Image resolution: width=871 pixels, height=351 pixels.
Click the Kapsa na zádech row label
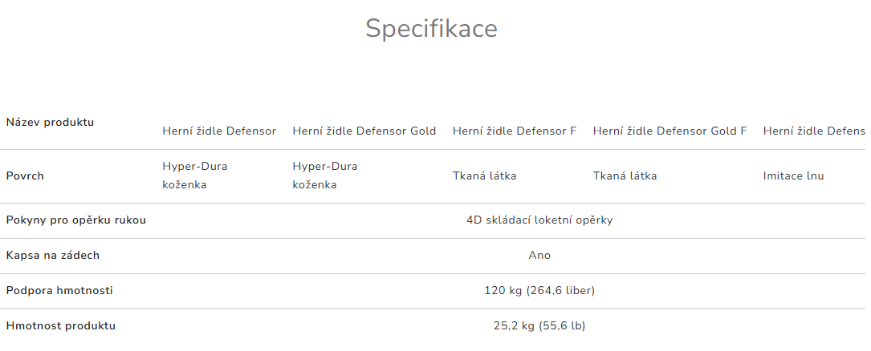click(52, 256)
